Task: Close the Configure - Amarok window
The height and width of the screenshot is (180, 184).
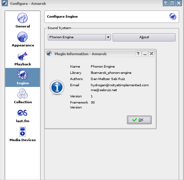Action: 179,3
